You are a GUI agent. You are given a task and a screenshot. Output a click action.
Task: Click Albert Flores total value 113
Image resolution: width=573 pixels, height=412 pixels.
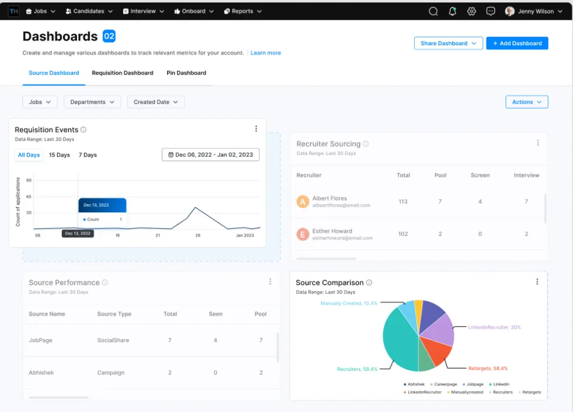point(402,202)
